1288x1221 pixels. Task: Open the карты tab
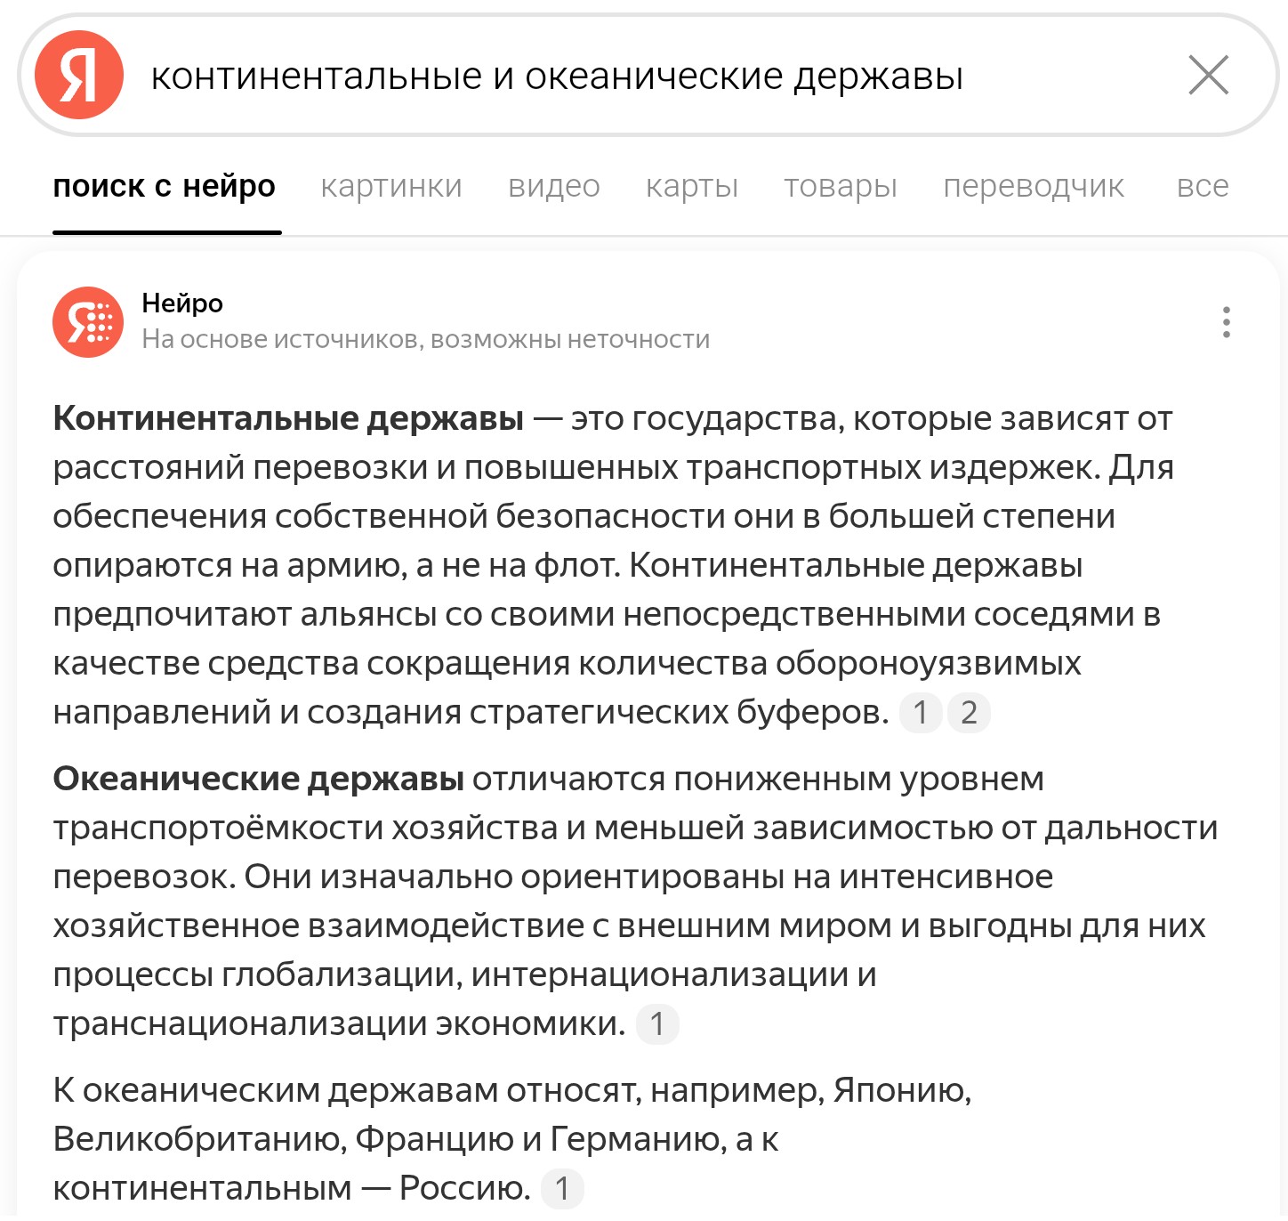pos(692,186)
